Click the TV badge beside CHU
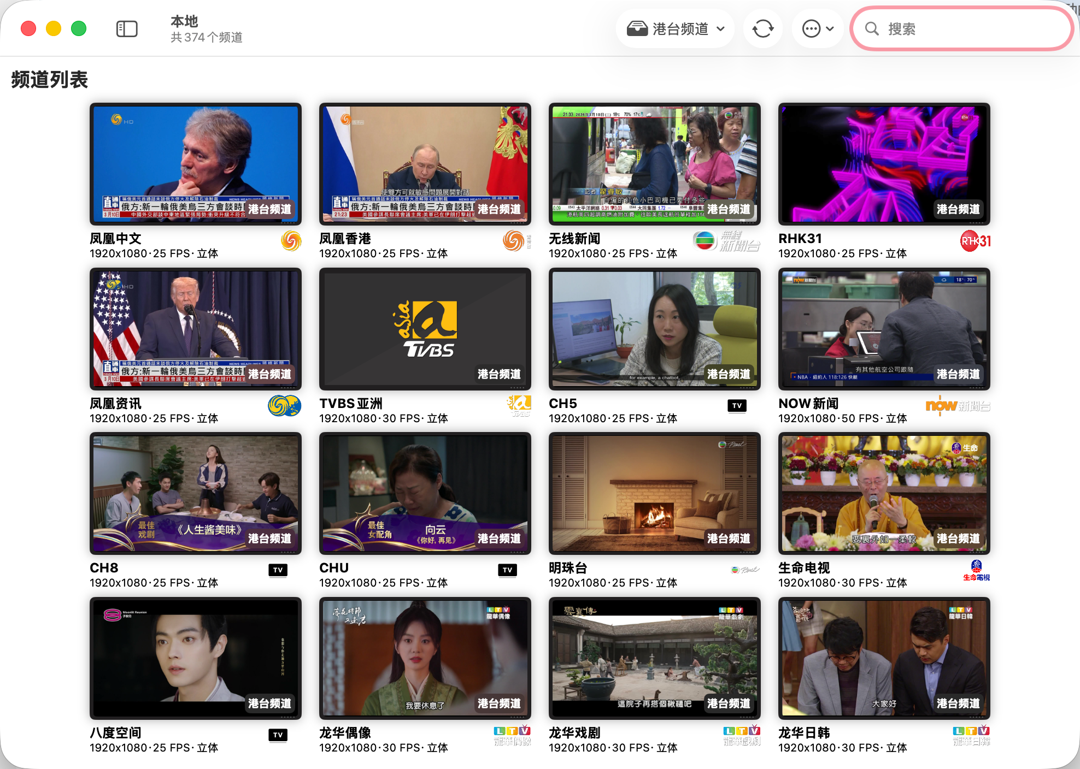 tap(507, 570)
